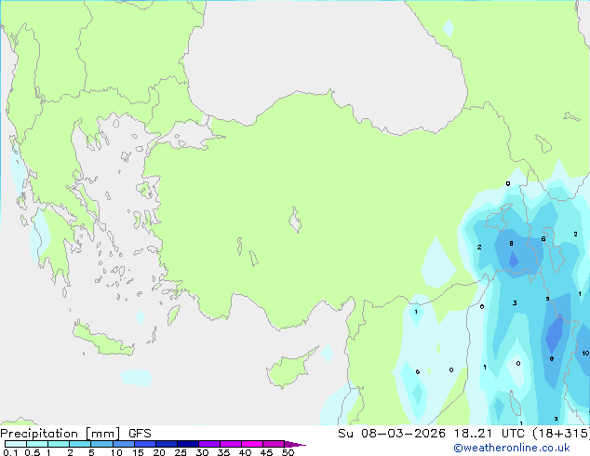Click the "45" legend scale label

pyautogui.click(x=266, y=452)
